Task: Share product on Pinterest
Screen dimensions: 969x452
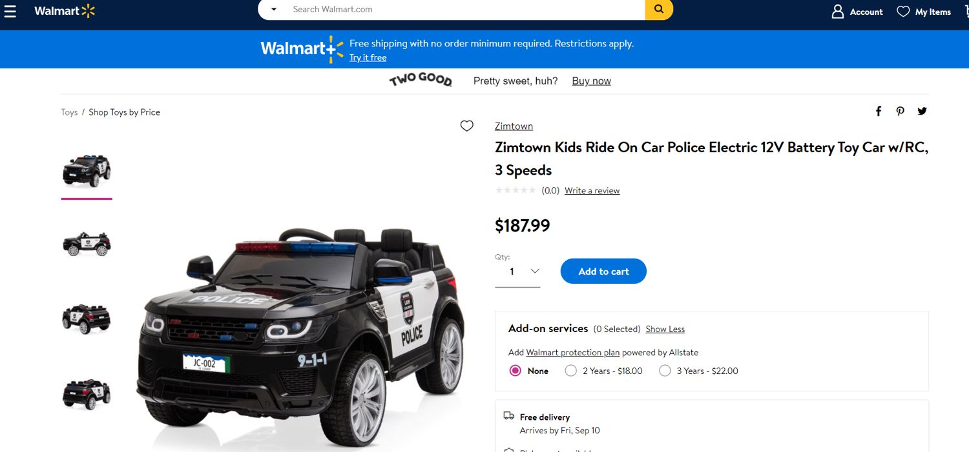Action: point(901,111)
